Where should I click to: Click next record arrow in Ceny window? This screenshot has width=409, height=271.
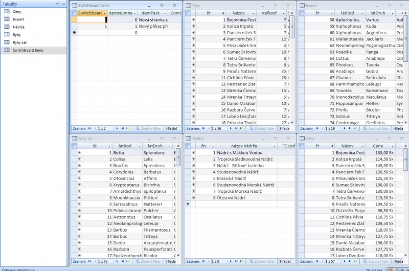(345, 261)
